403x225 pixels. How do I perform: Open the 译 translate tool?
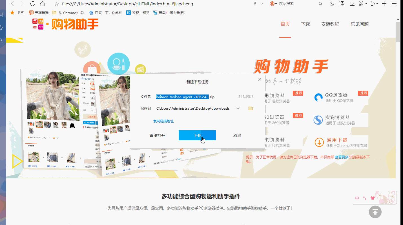click(342, 4)
